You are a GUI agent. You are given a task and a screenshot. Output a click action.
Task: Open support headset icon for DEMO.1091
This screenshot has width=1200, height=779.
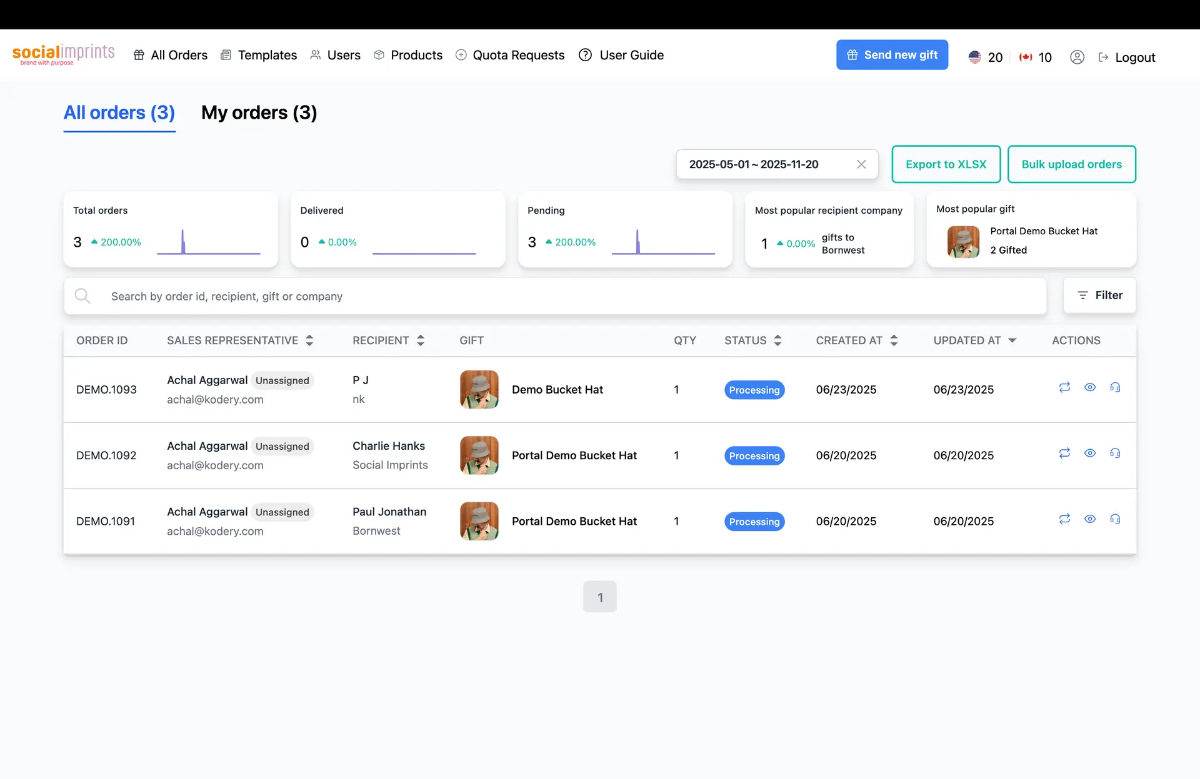tap(1115, 519)
